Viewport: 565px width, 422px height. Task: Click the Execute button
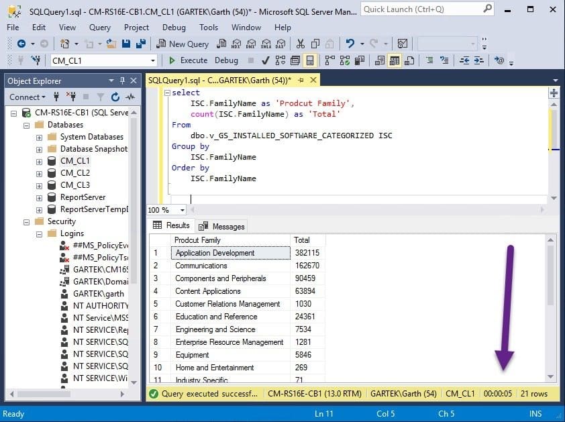tap(189, 60)
